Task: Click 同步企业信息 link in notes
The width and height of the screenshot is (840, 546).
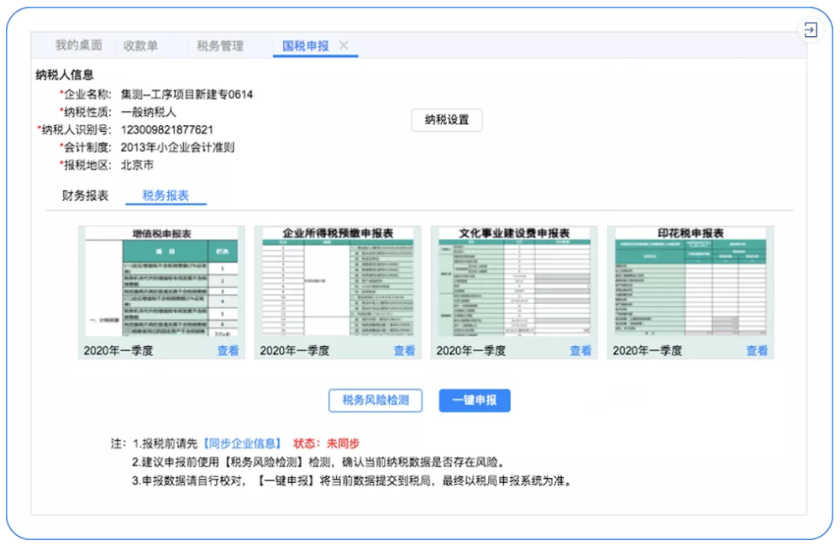Action: coord(242,444)
